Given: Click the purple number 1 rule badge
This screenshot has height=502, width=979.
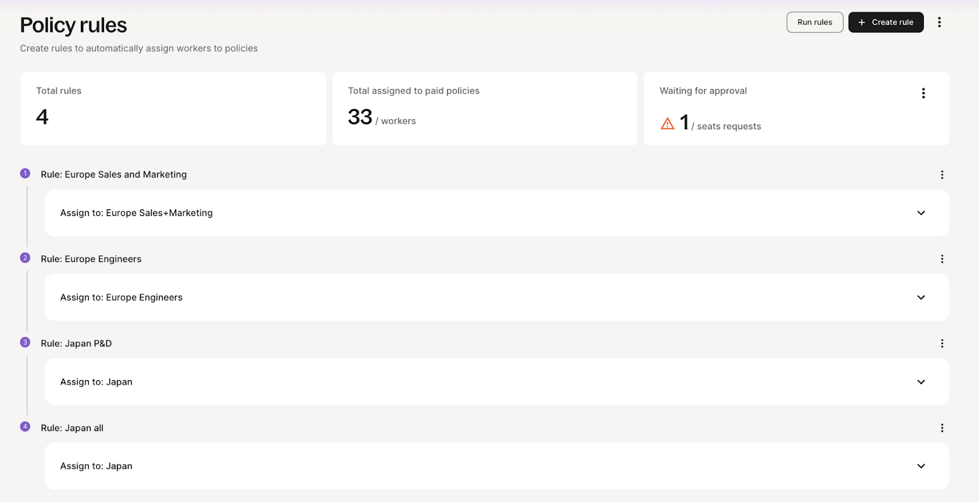Looking at the screenshot, I should click(x=25, y=173).
